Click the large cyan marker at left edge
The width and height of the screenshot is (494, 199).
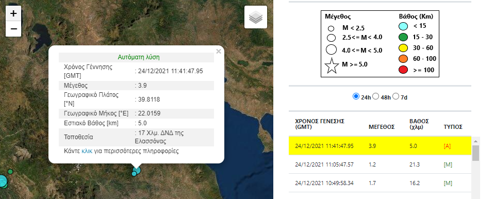pyautogui.click(x=3, y=181)
